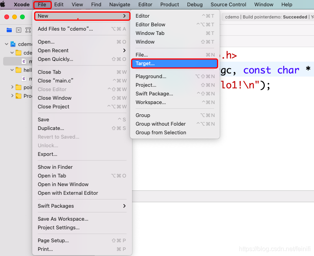Open the Navigate menu

[x=119, y=4]
